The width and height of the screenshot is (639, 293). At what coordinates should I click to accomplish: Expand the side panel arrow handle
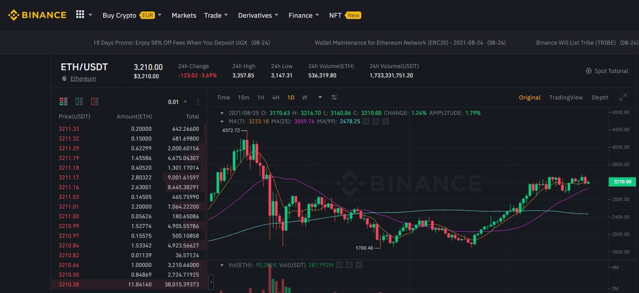(x=211, y=281)
